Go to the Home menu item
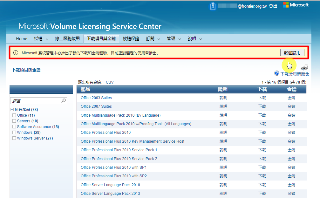The image size is (320, 198). (22, 39)
